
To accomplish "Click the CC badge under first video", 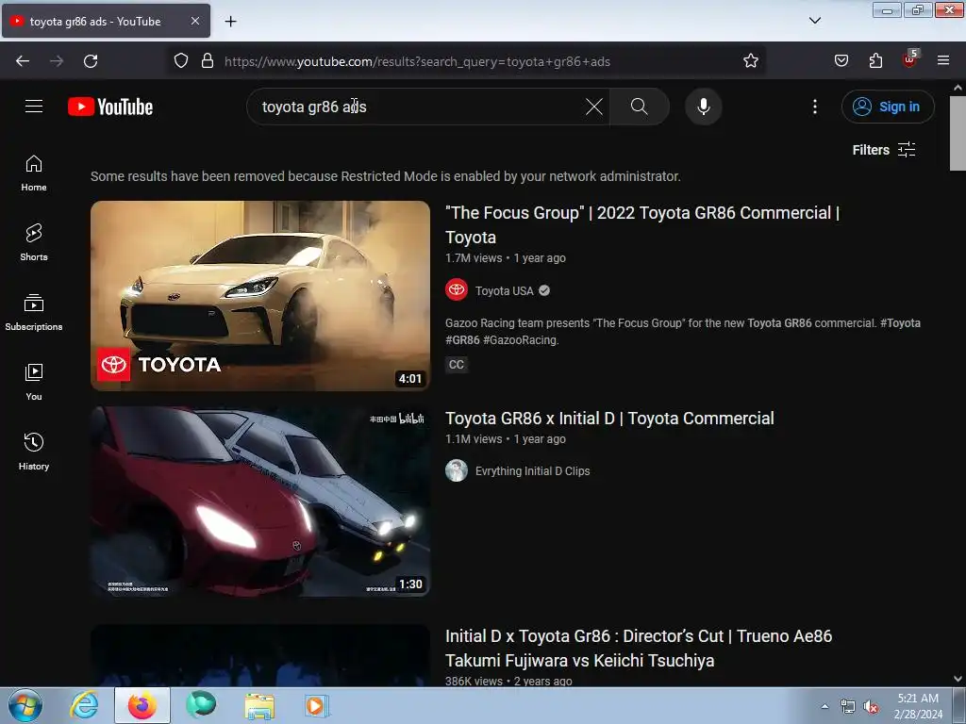I will pyautogui.click(x=457, y=365).
